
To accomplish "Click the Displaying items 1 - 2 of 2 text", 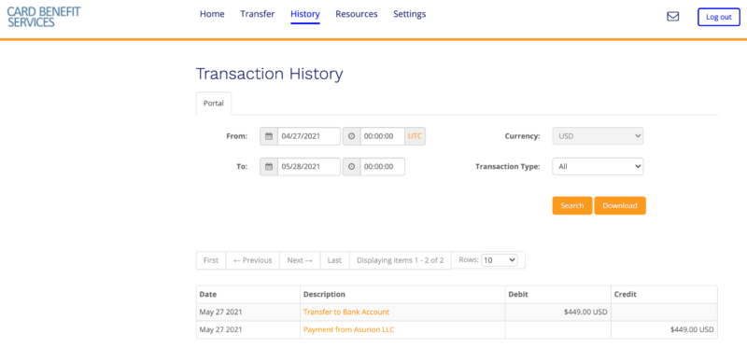I will tap(401, 260).
